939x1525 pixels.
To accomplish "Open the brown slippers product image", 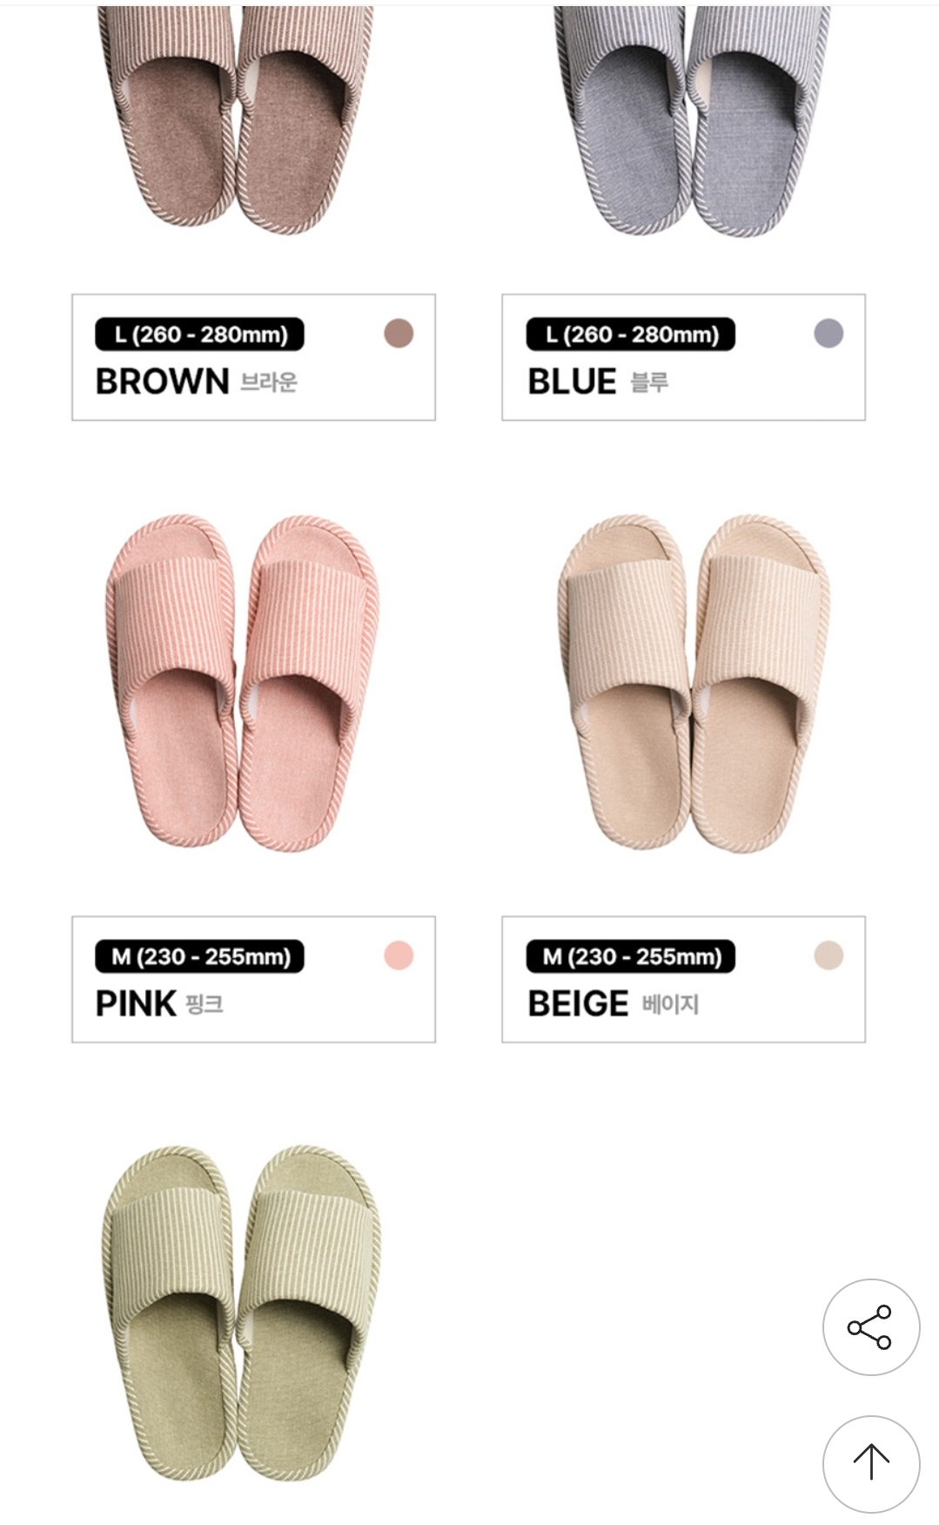I will [x=235, y=120].
